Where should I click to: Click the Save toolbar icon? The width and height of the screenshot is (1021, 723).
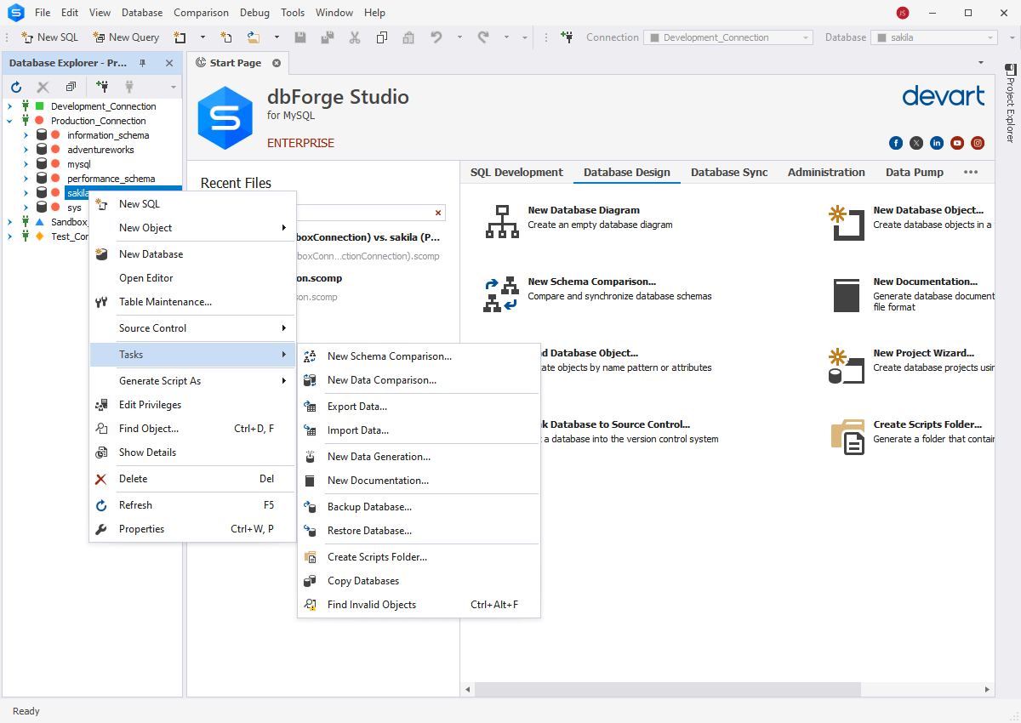point(300,37)
